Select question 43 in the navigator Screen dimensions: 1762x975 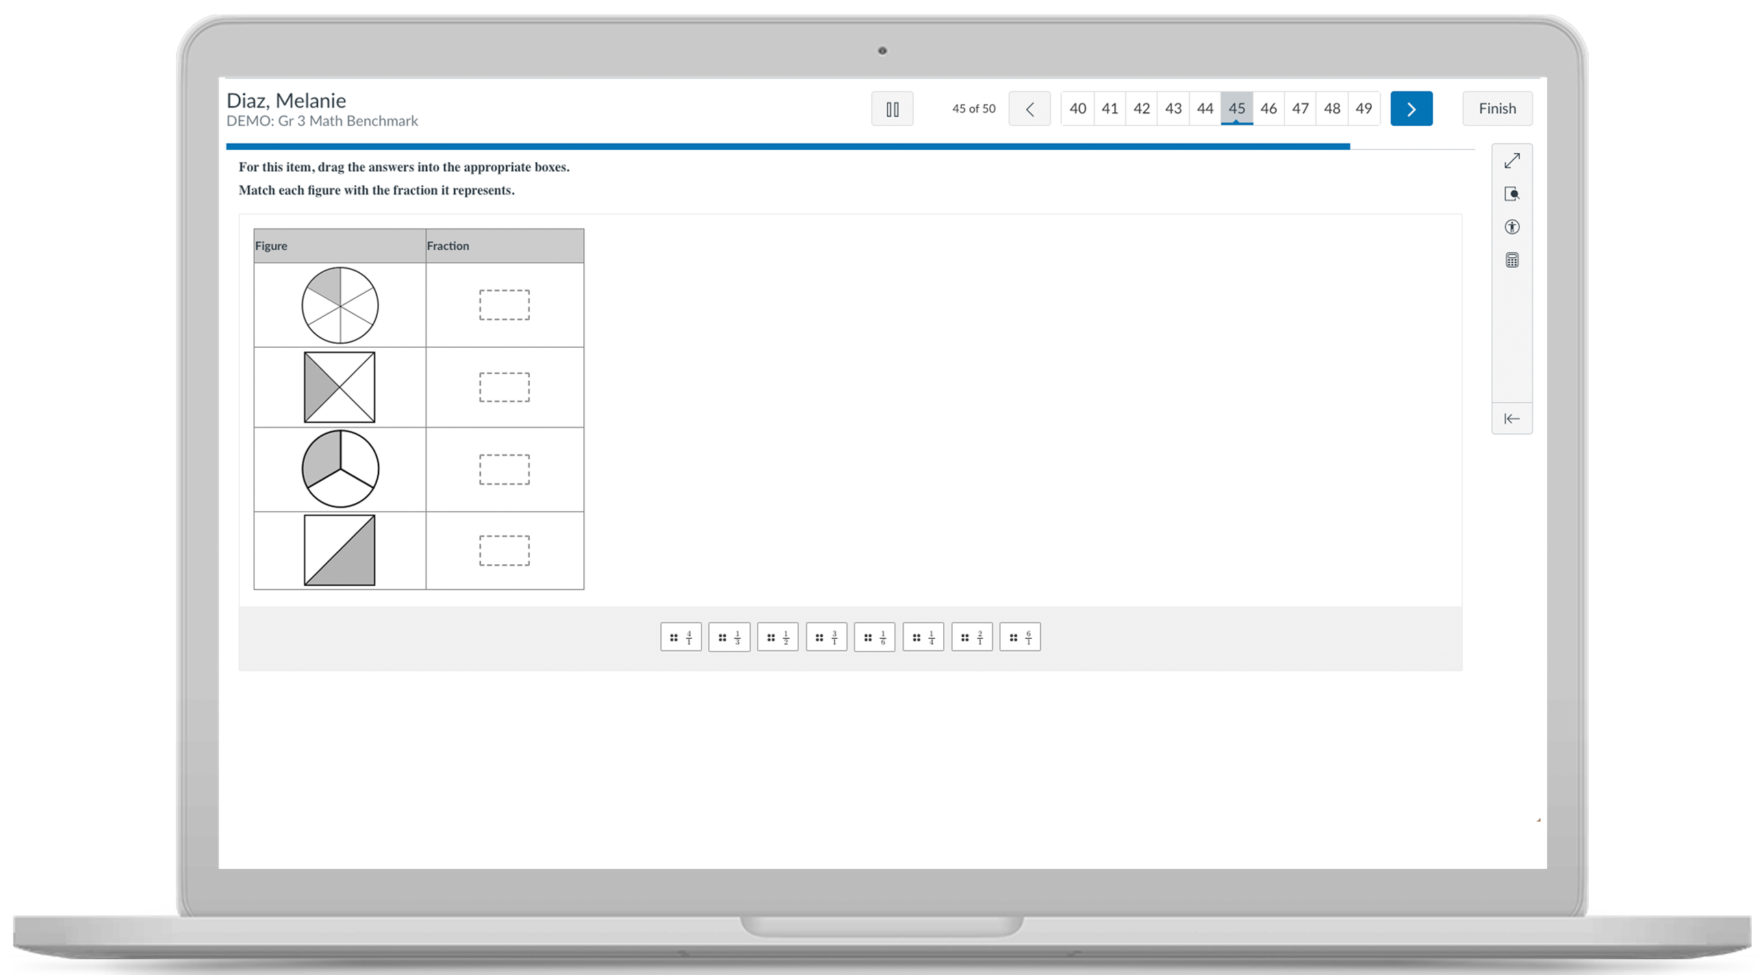tap(1173, 108)
